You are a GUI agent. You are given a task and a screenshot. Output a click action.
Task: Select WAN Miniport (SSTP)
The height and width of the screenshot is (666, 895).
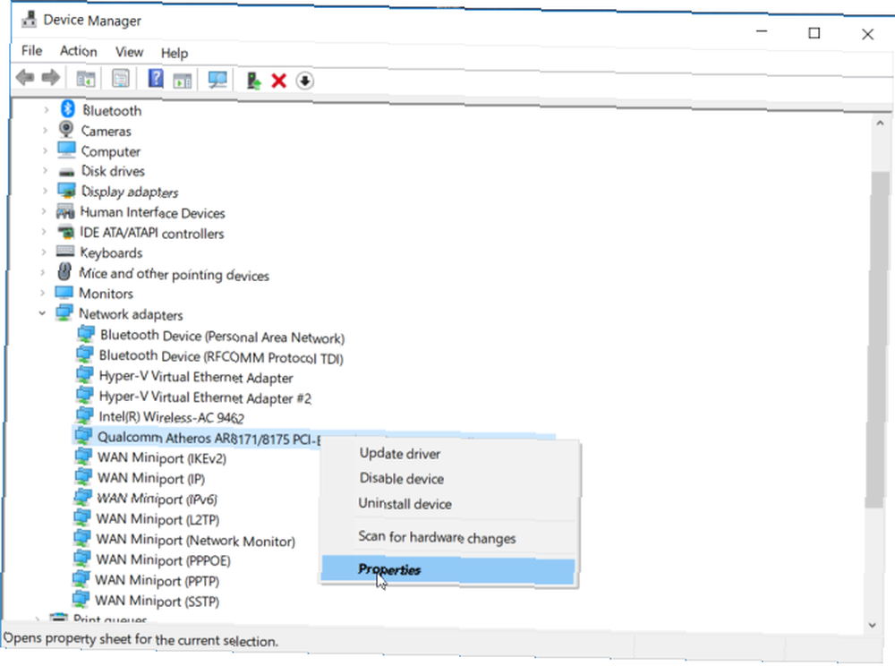tap(157, 601)
